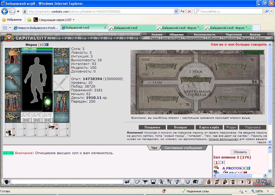Open the quick tabs dropdown arrow
This screenshot has width=275, height=195.
(10, 28)
